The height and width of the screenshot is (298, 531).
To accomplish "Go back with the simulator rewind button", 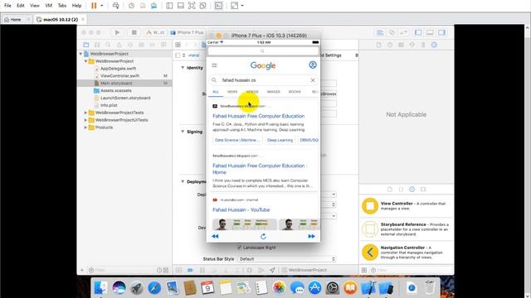I will click(215, 236).
